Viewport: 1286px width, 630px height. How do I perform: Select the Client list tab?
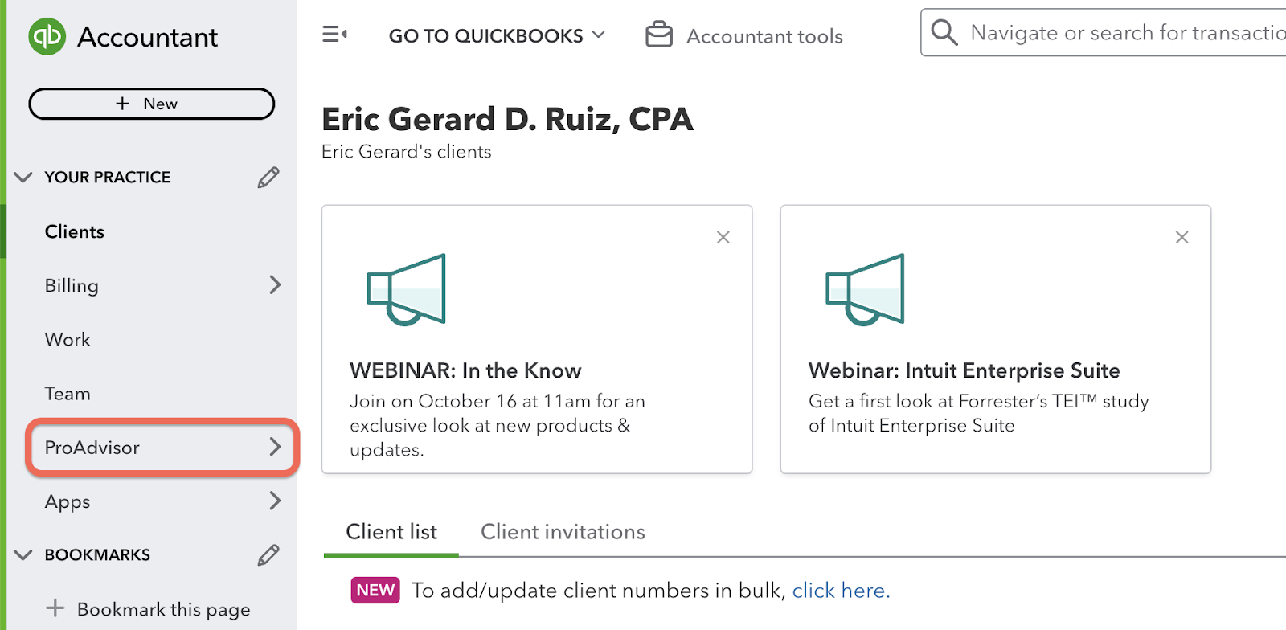point(391,531)
